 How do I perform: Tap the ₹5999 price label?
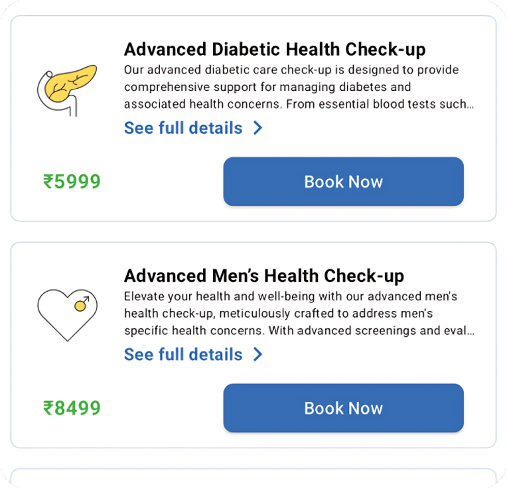[72, 182]
